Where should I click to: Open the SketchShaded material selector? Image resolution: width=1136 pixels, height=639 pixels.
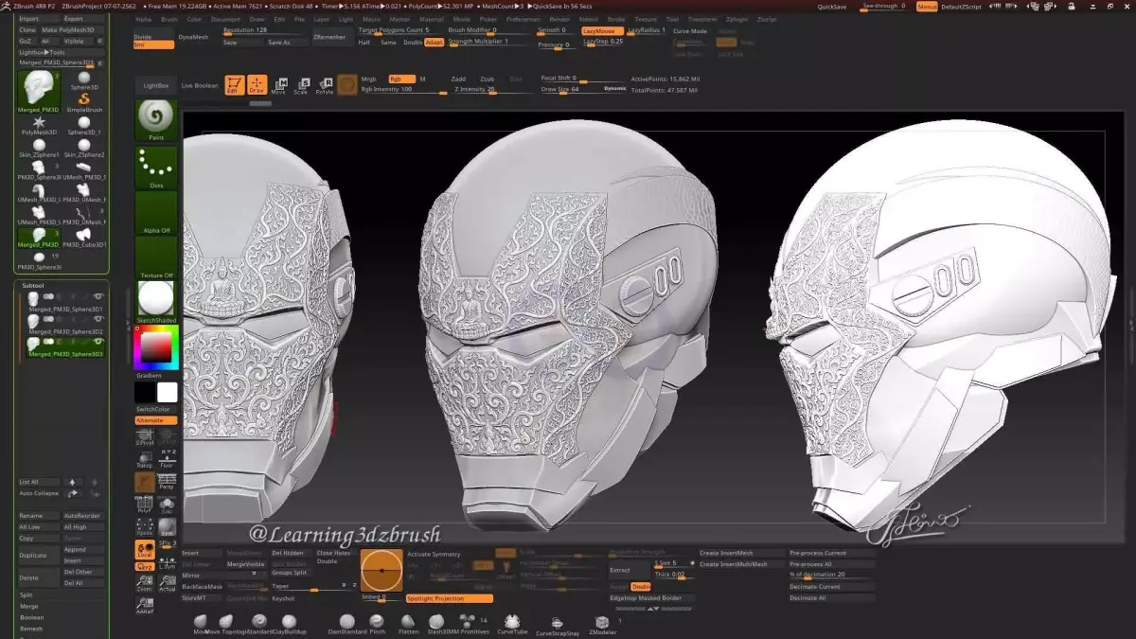coord(156,302)
